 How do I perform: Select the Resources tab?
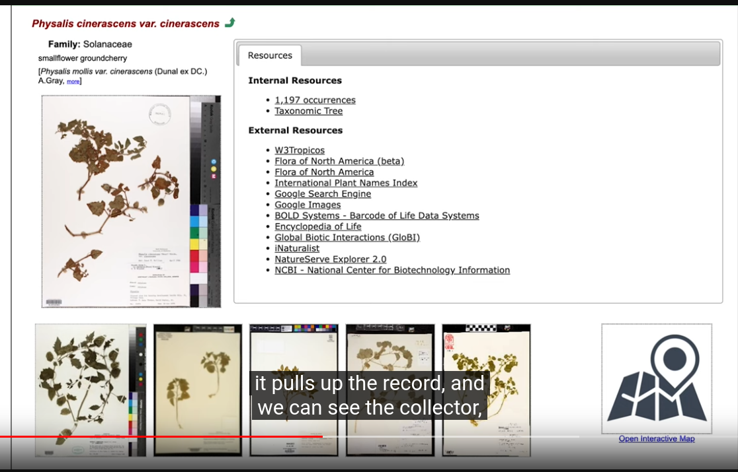point(270,55)
